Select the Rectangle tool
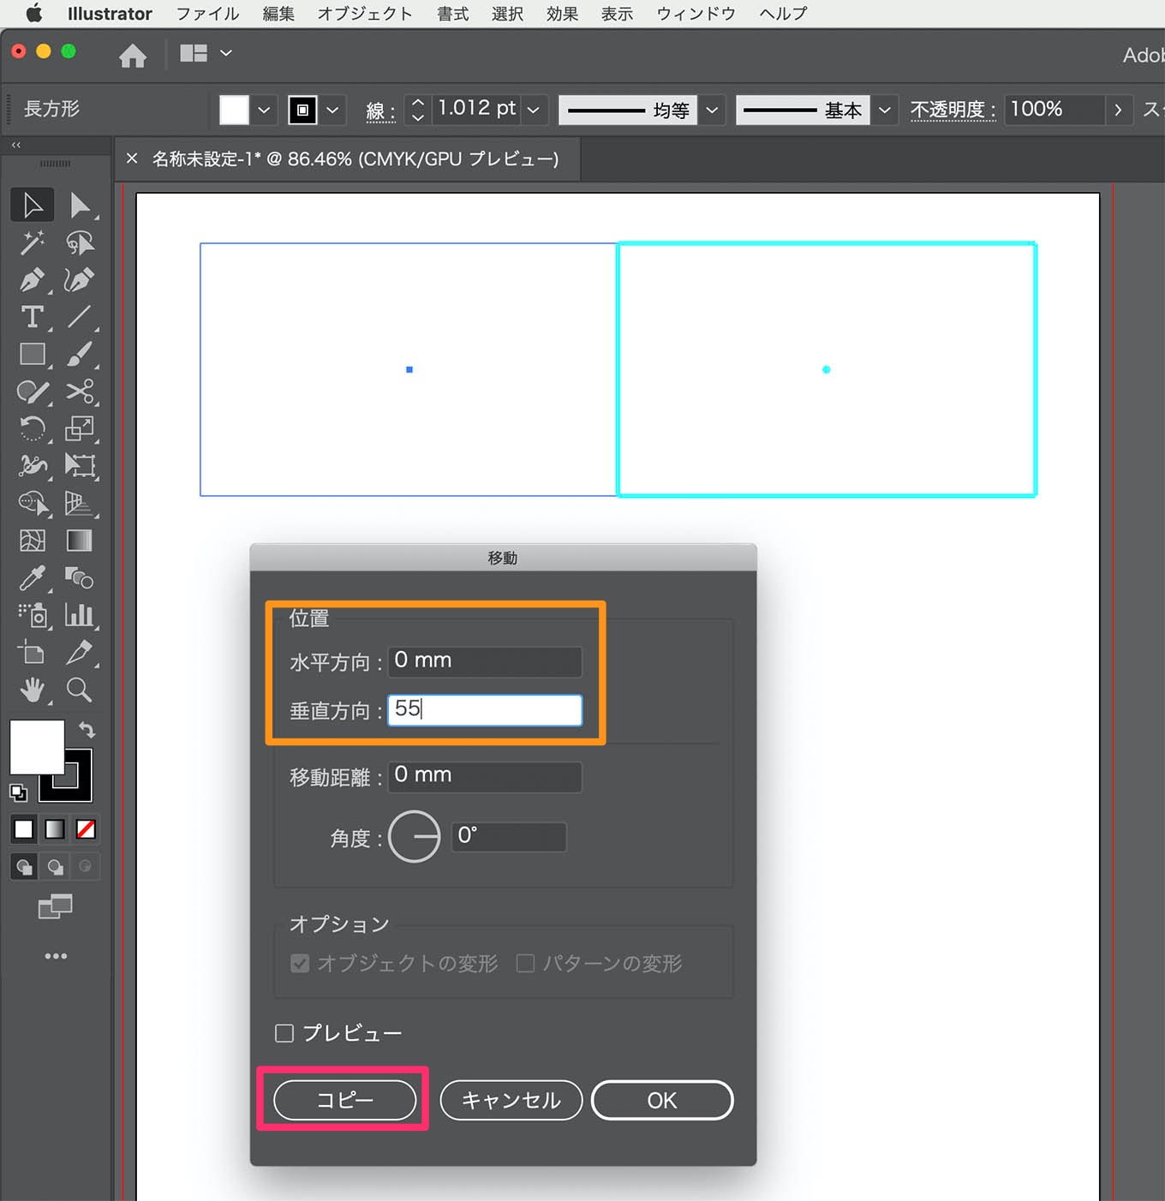Screen dimensions: 1165x1201 click(33, 354)
